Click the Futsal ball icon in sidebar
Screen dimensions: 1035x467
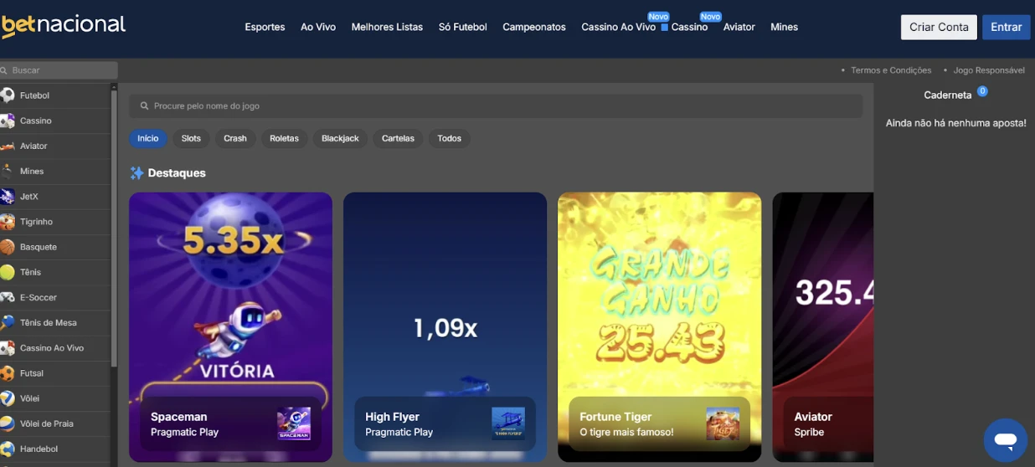pyautogui.click(x=8, y=373)
